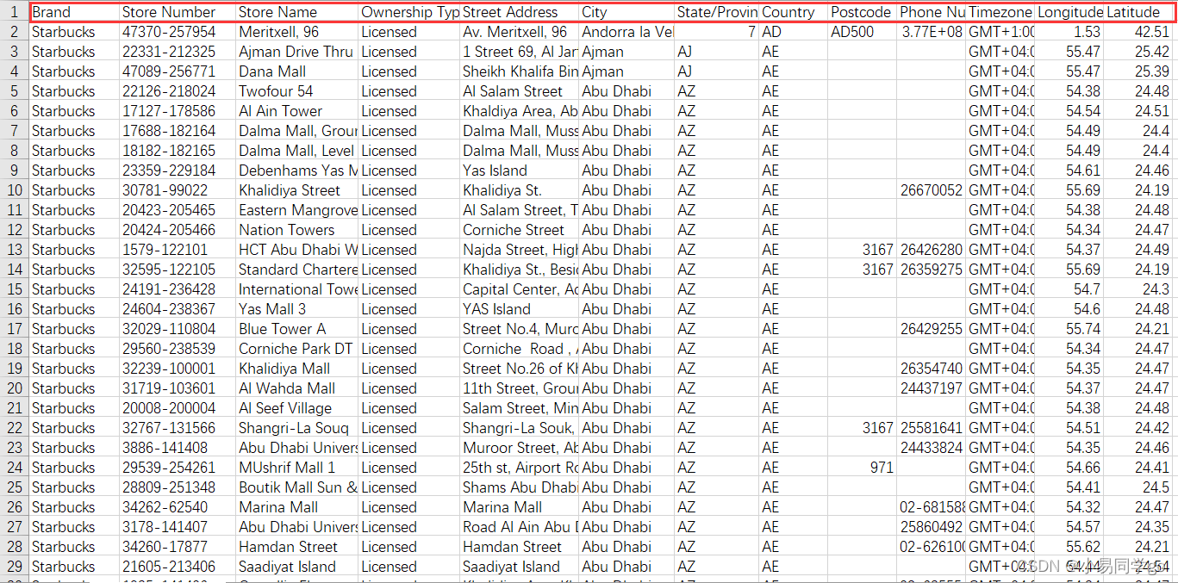The image size is (1178, 583).
Task: Click store number 17688-182164
Action: tap(178, 131)
